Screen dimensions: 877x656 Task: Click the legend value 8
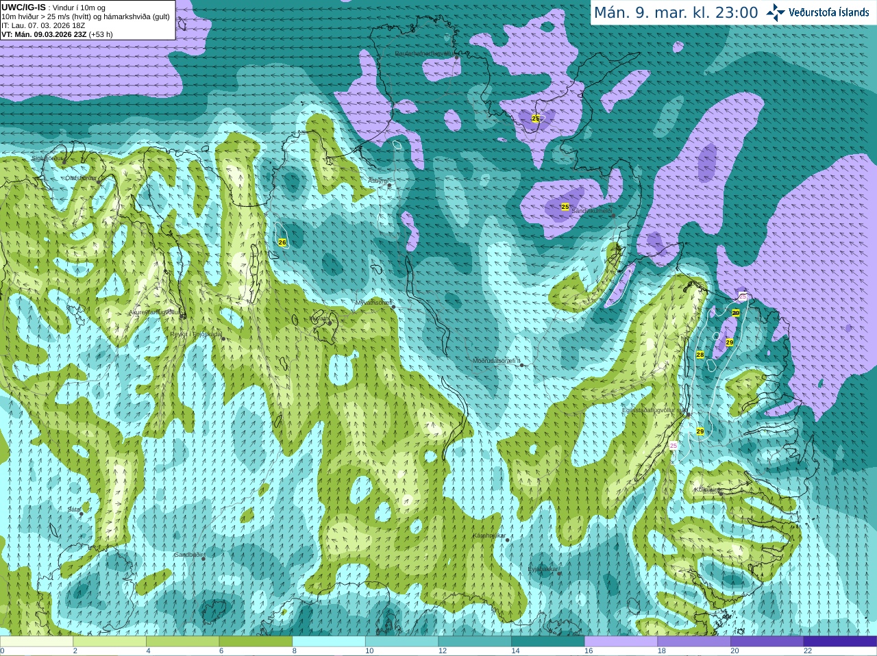coord(295,651)
